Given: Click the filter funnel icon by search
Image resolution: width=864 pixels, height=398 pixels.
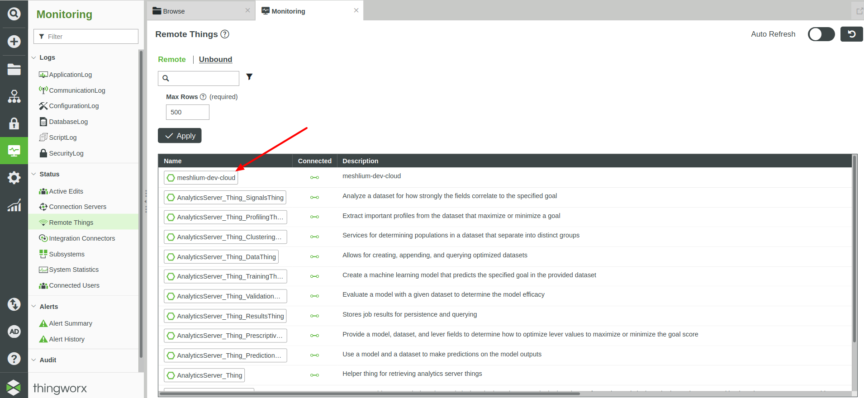Looking at the screenshot, I should tap(249, 77).
